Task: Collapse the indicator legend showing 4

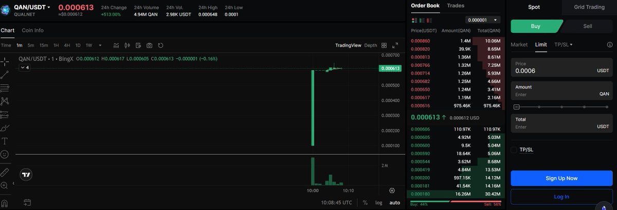Action: (x=24, y=68)
